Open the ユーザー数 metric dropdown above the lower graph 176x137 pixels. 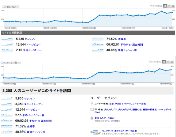pyautogui.click(x=11, y=62)
